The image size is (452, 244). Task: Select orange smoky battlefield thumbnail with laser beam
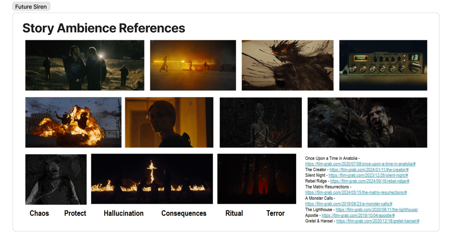coord(193,65)
